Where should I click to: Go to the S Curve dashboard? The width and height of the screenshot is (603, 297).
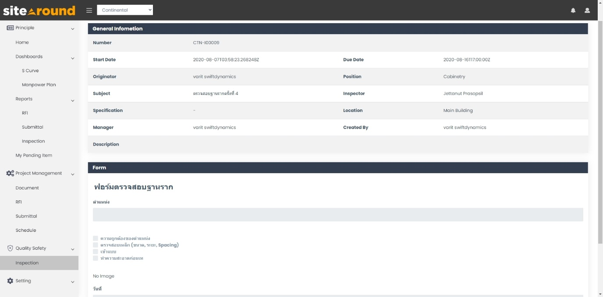(x=31, y=70)
